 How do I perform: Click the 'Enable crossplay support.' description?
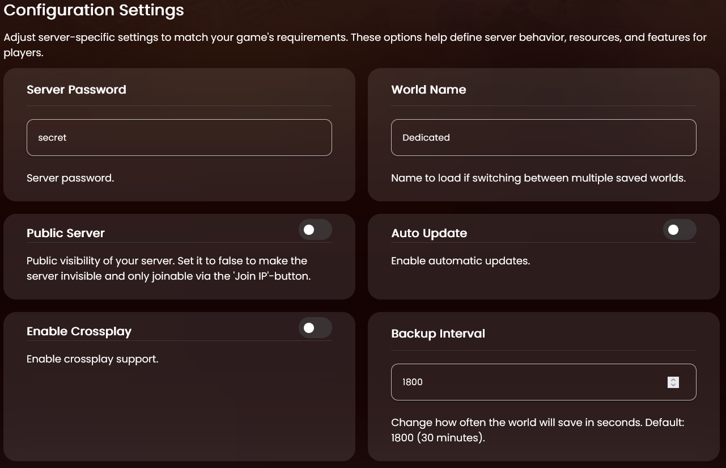92,359
